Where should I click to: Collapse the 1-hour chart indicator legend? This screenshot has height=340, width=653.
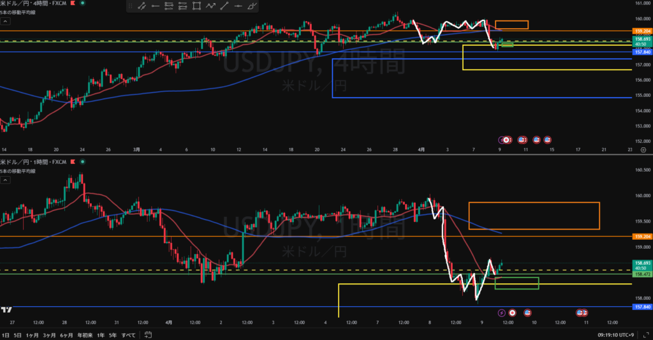(5, 181)
